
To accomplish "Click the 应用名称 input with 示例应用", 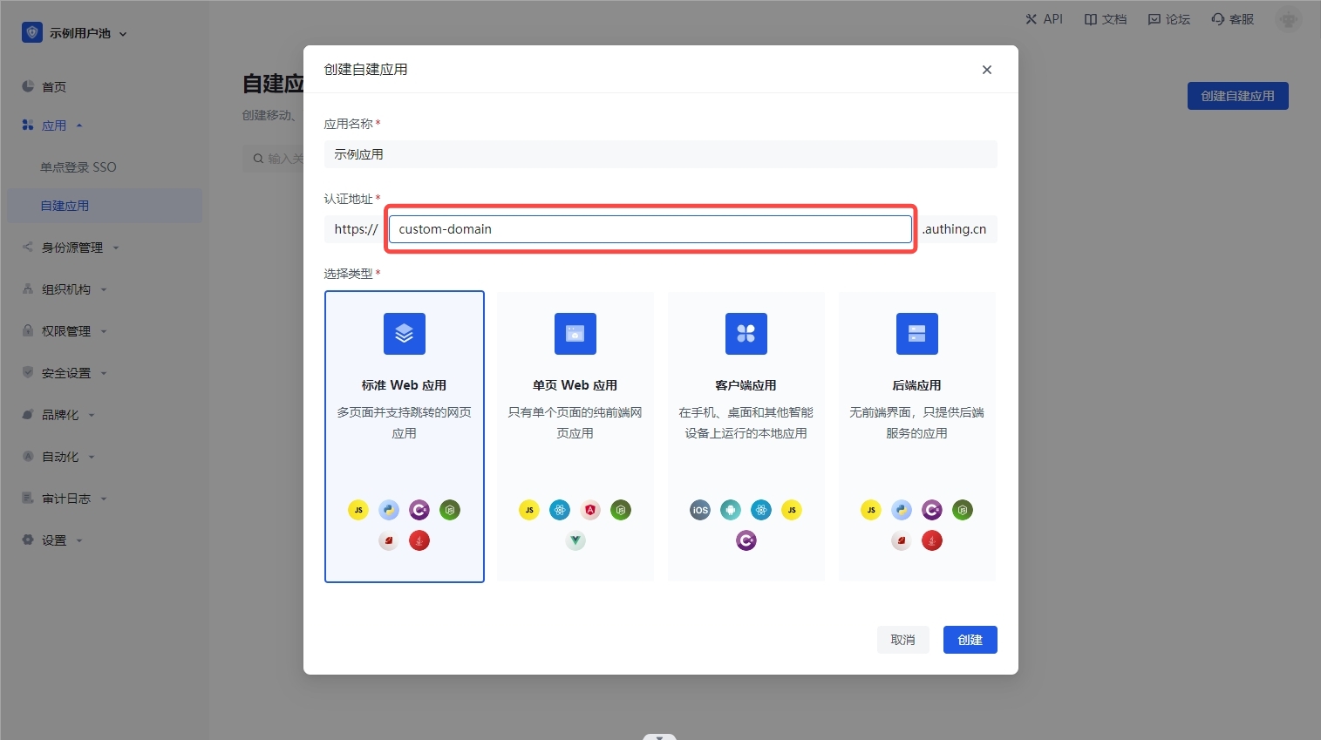I will (x=660, y=154).
